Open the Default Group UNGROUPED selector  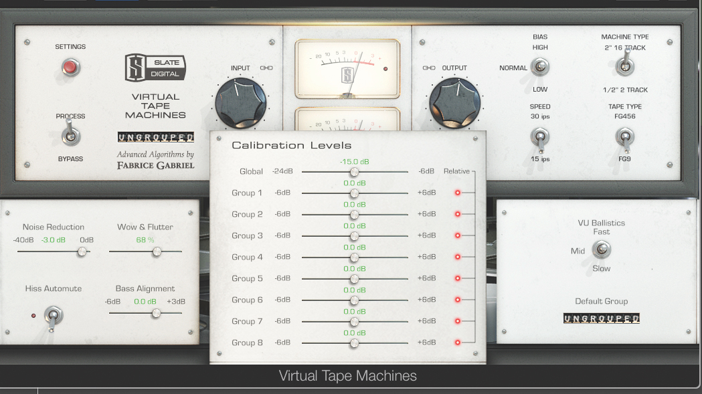601,318
